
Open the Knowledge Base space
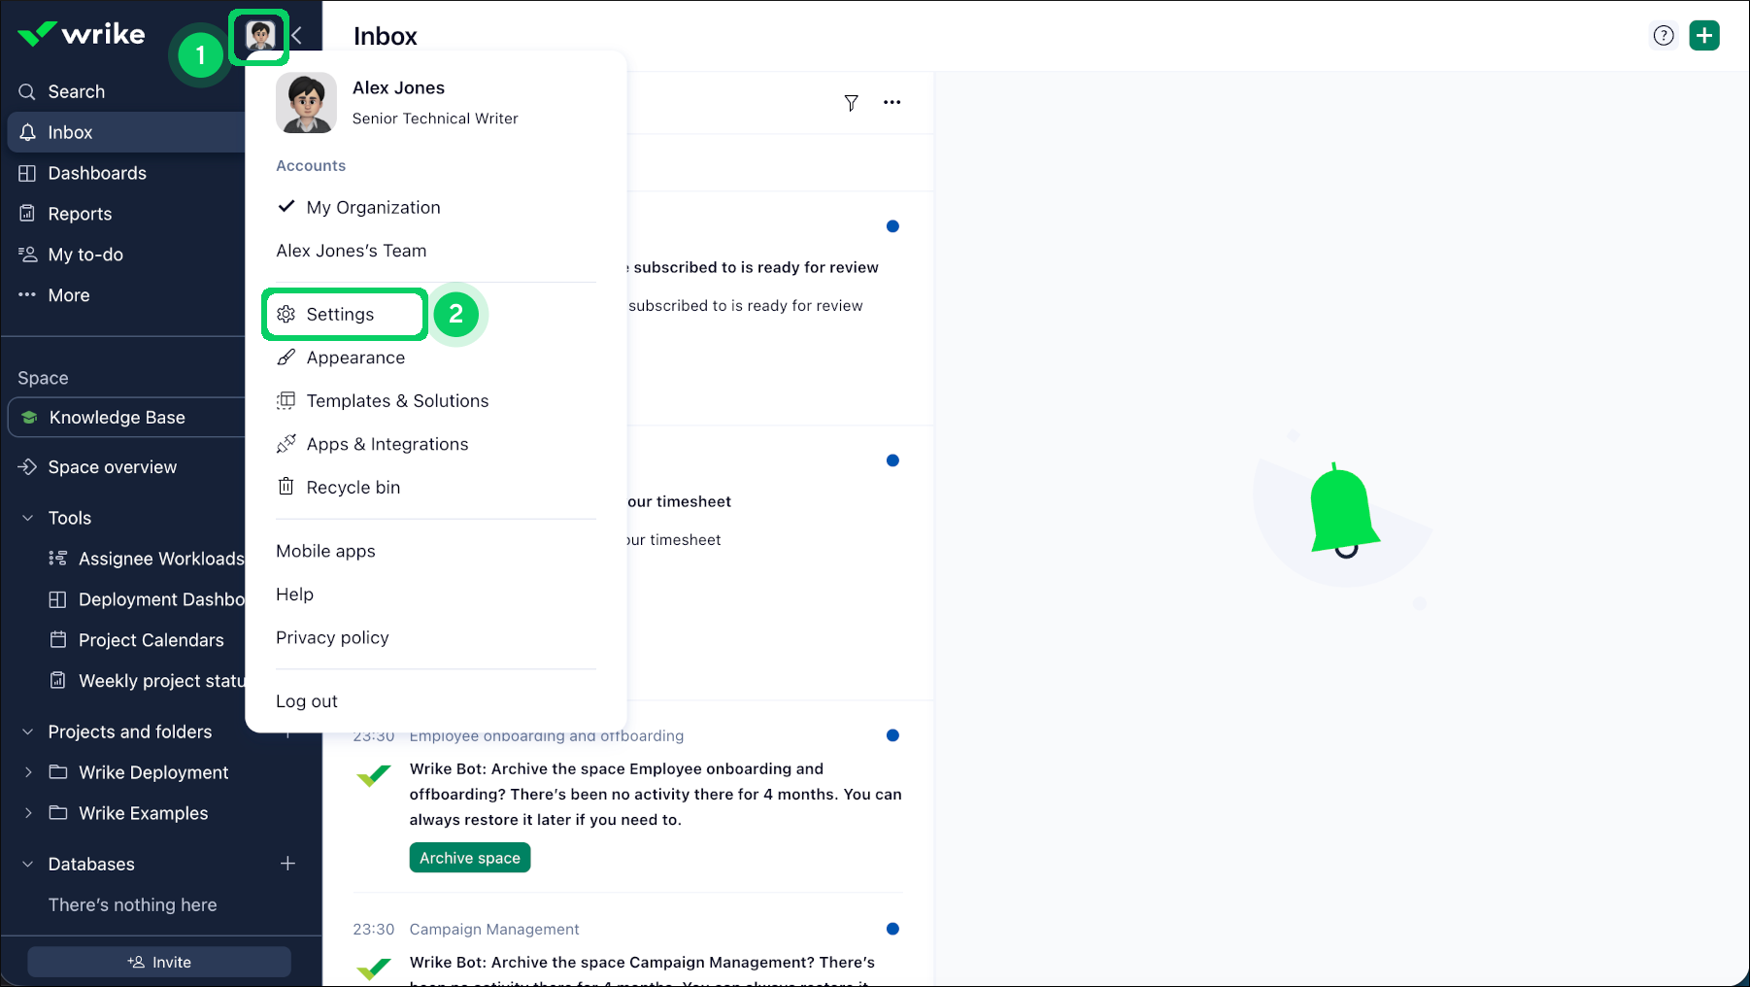tap(118, 418)
